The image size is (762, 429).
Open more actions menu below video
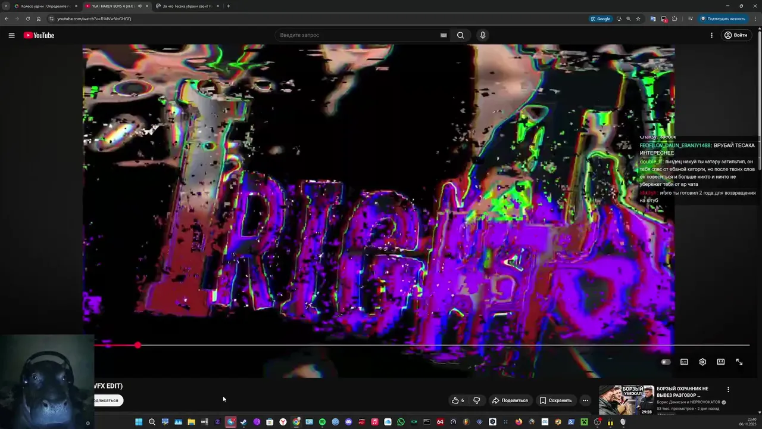click(585, 400)
